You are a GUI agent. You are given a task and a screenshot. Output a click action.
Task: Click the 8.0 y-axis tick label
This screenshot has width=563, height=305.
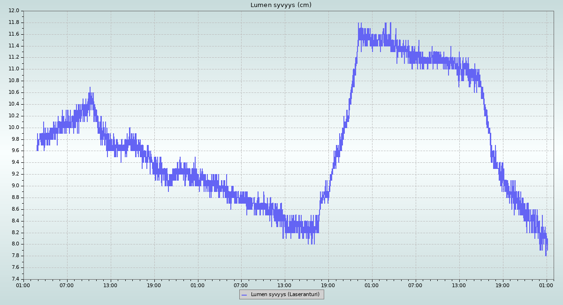coord(14,244)
